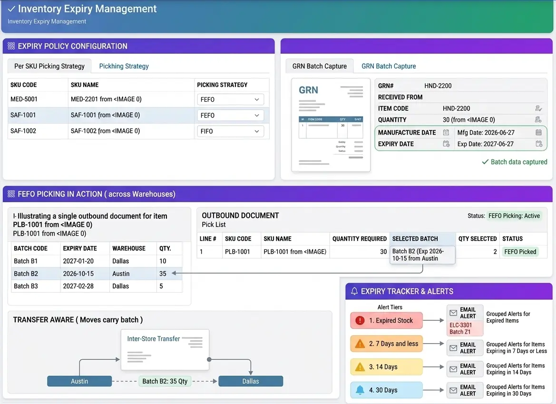556x404 pixels.
Task: Click the FEFO Picked status badge
Action: point(520,251)
